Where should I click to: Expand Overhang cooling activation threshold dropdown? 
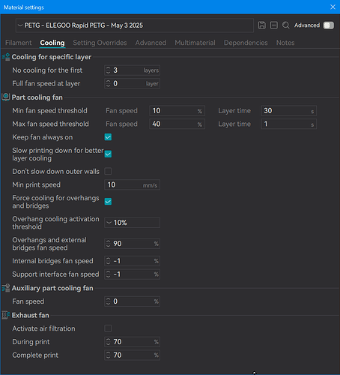coord(133,223)
